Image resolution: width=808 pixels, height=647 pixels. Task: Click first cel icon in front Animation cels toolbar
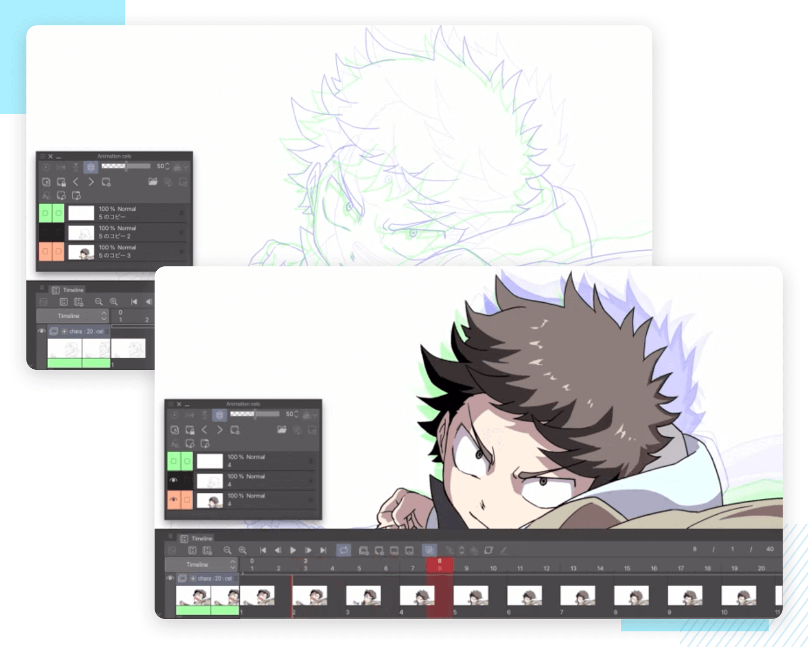(x=175, y=430)
